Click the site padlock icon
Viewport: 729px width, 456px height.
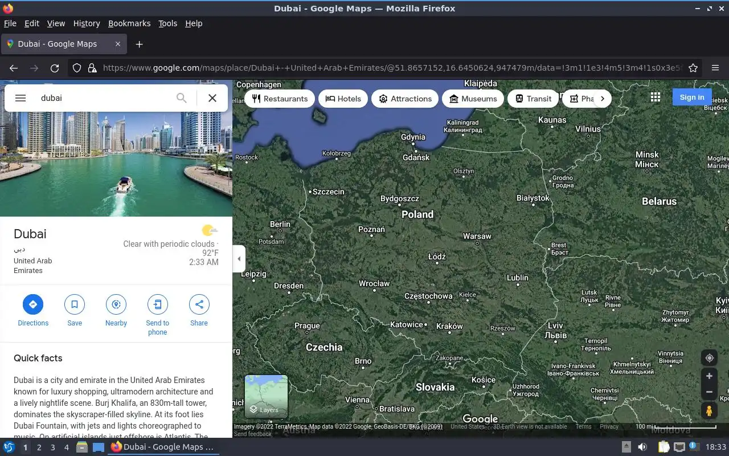[92, 68]
